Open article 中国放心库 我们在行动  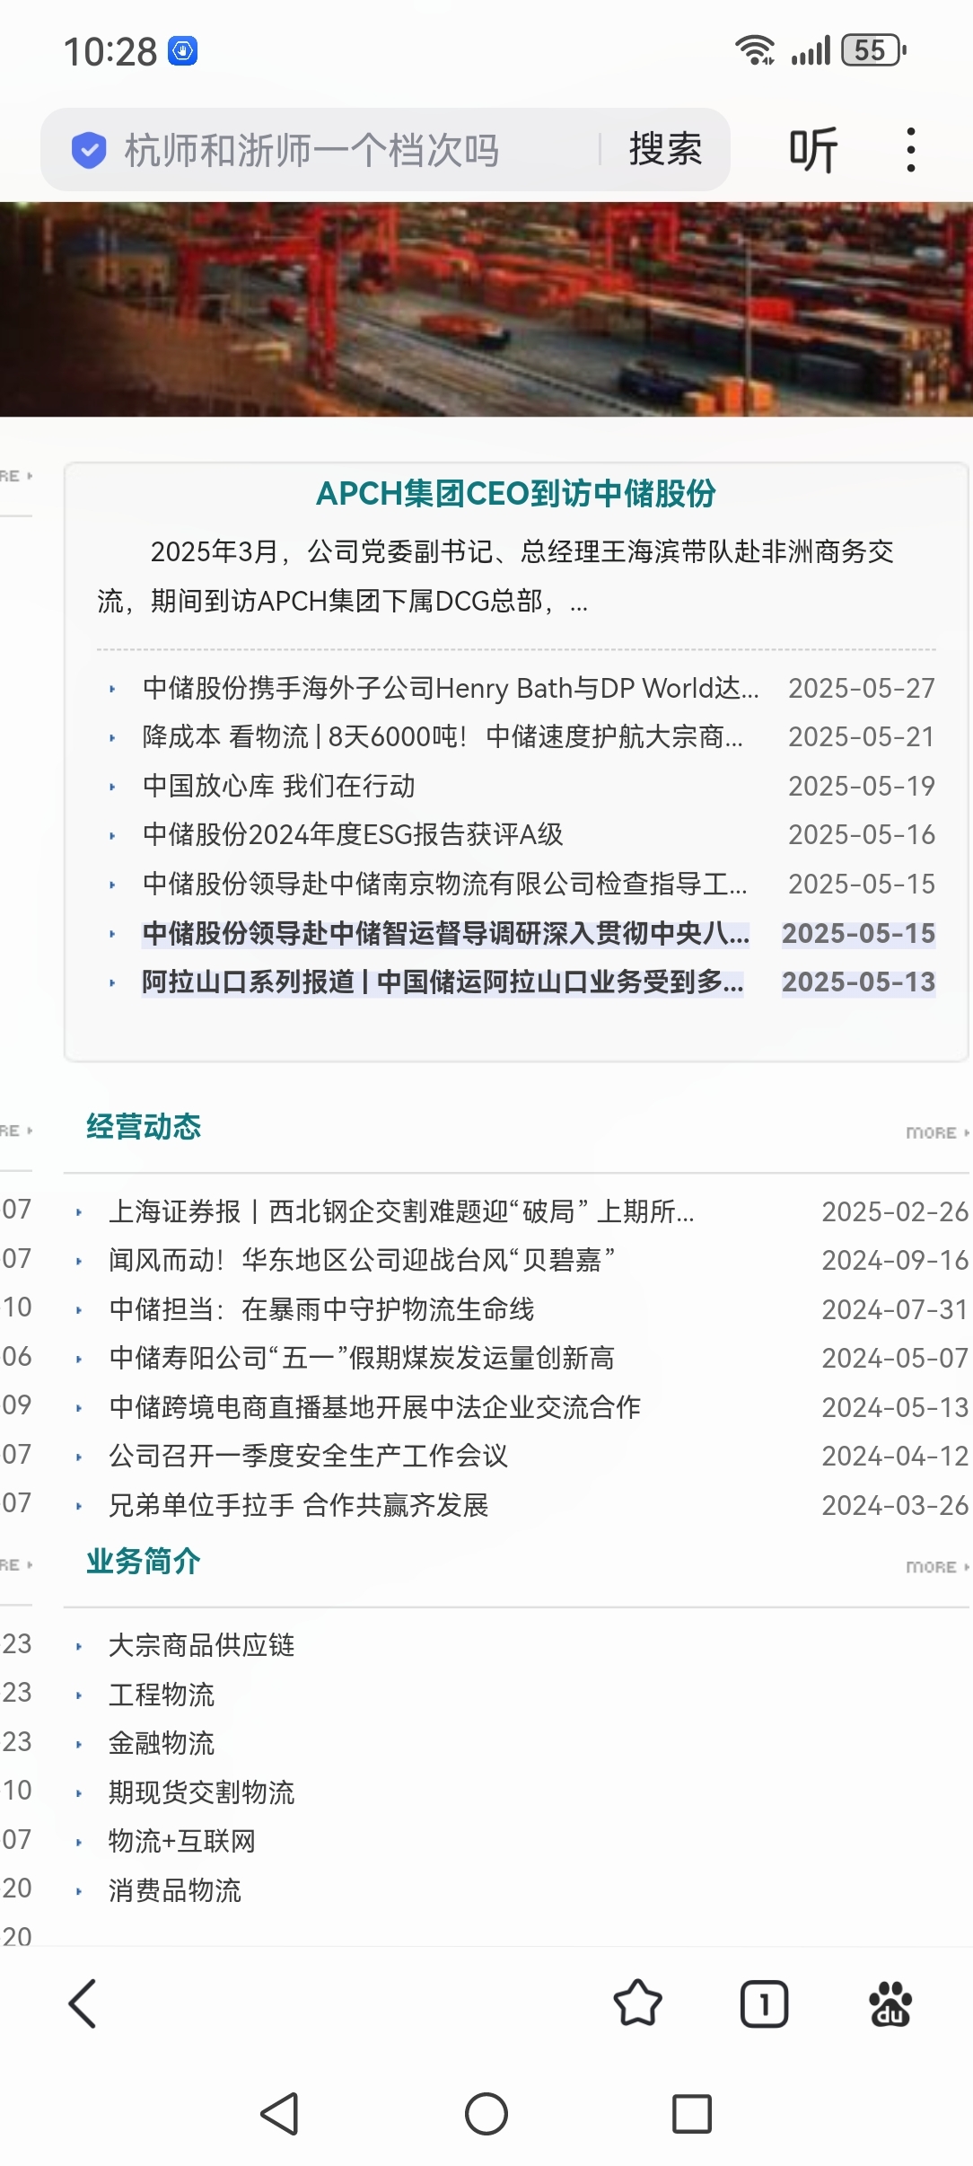(278, 786)
